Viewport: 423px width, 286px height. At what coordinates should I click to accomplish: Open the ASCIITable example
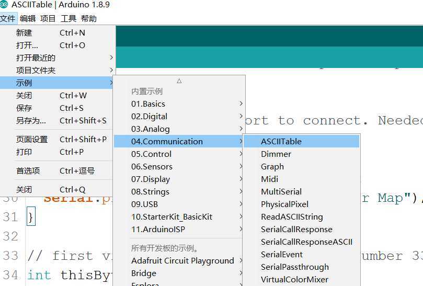[302, 141]
